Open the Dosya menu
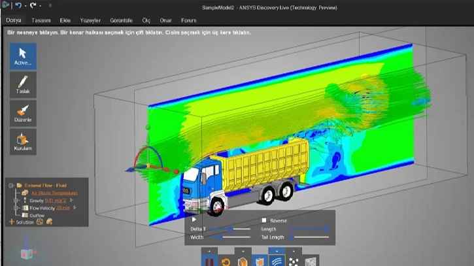The image size is (474, 266). 14,20
